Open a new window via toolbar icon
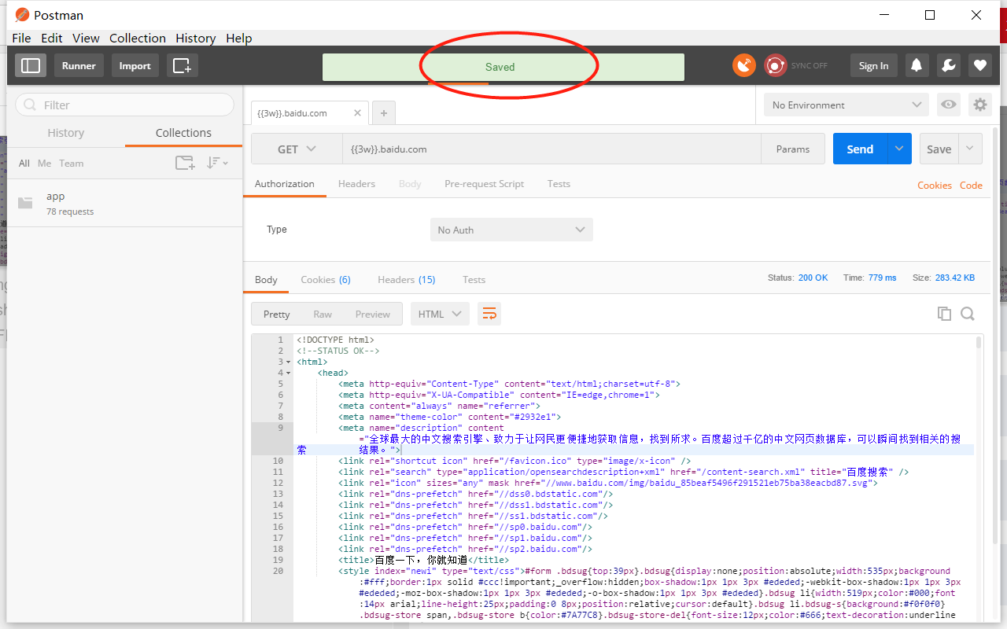 coord(182,66)
